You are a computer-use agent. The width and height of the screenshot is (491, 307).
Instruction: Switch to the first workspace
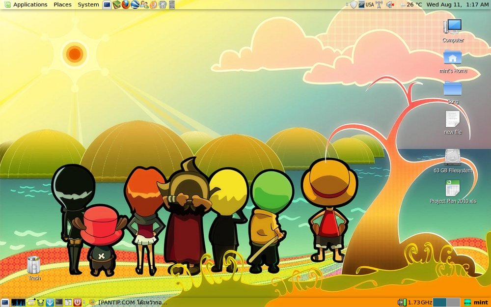[439, 302]
